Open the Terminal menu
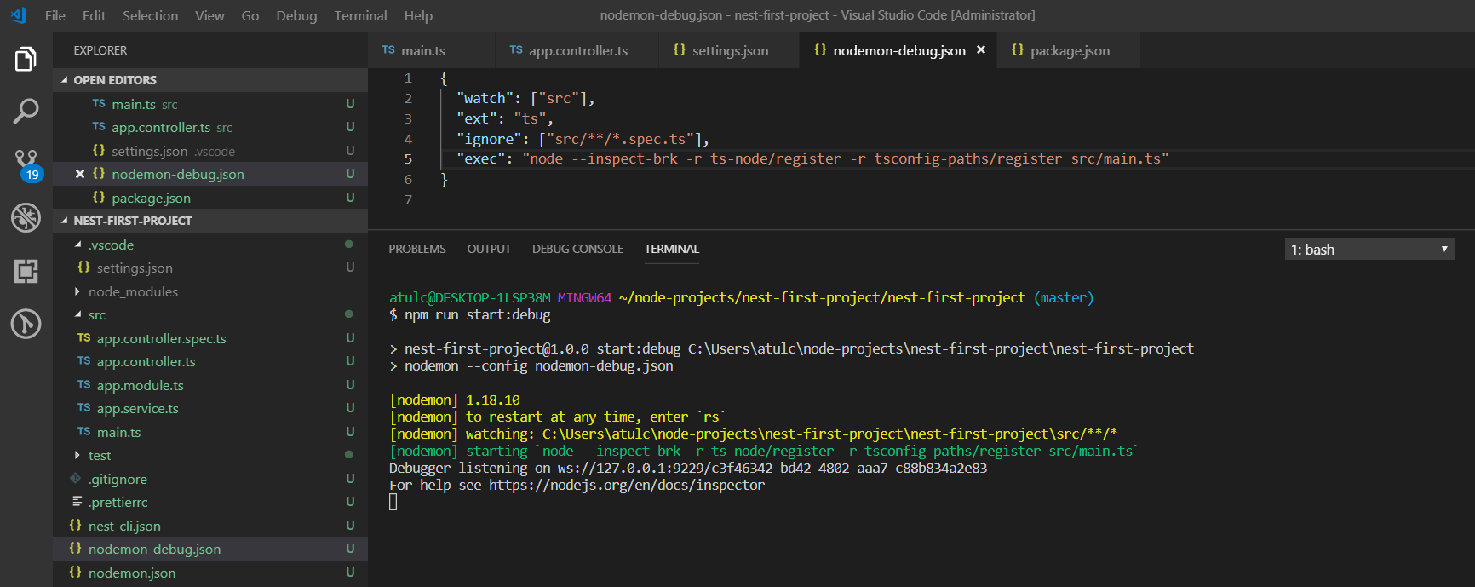 click(x=360, y=15)
